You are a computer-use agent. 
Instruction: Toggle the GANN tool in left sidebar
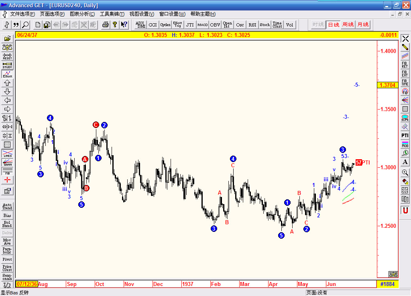7,162
